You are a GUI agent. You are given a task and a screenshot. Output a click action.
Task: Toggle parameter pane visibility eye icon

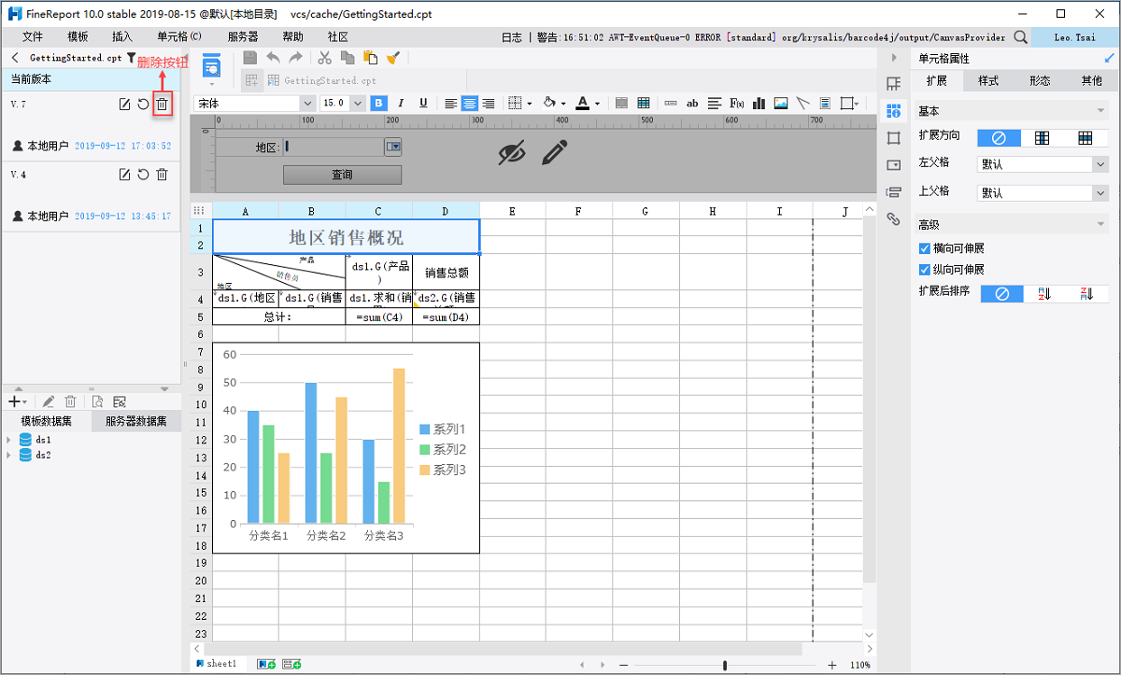[x=512, y=153]
